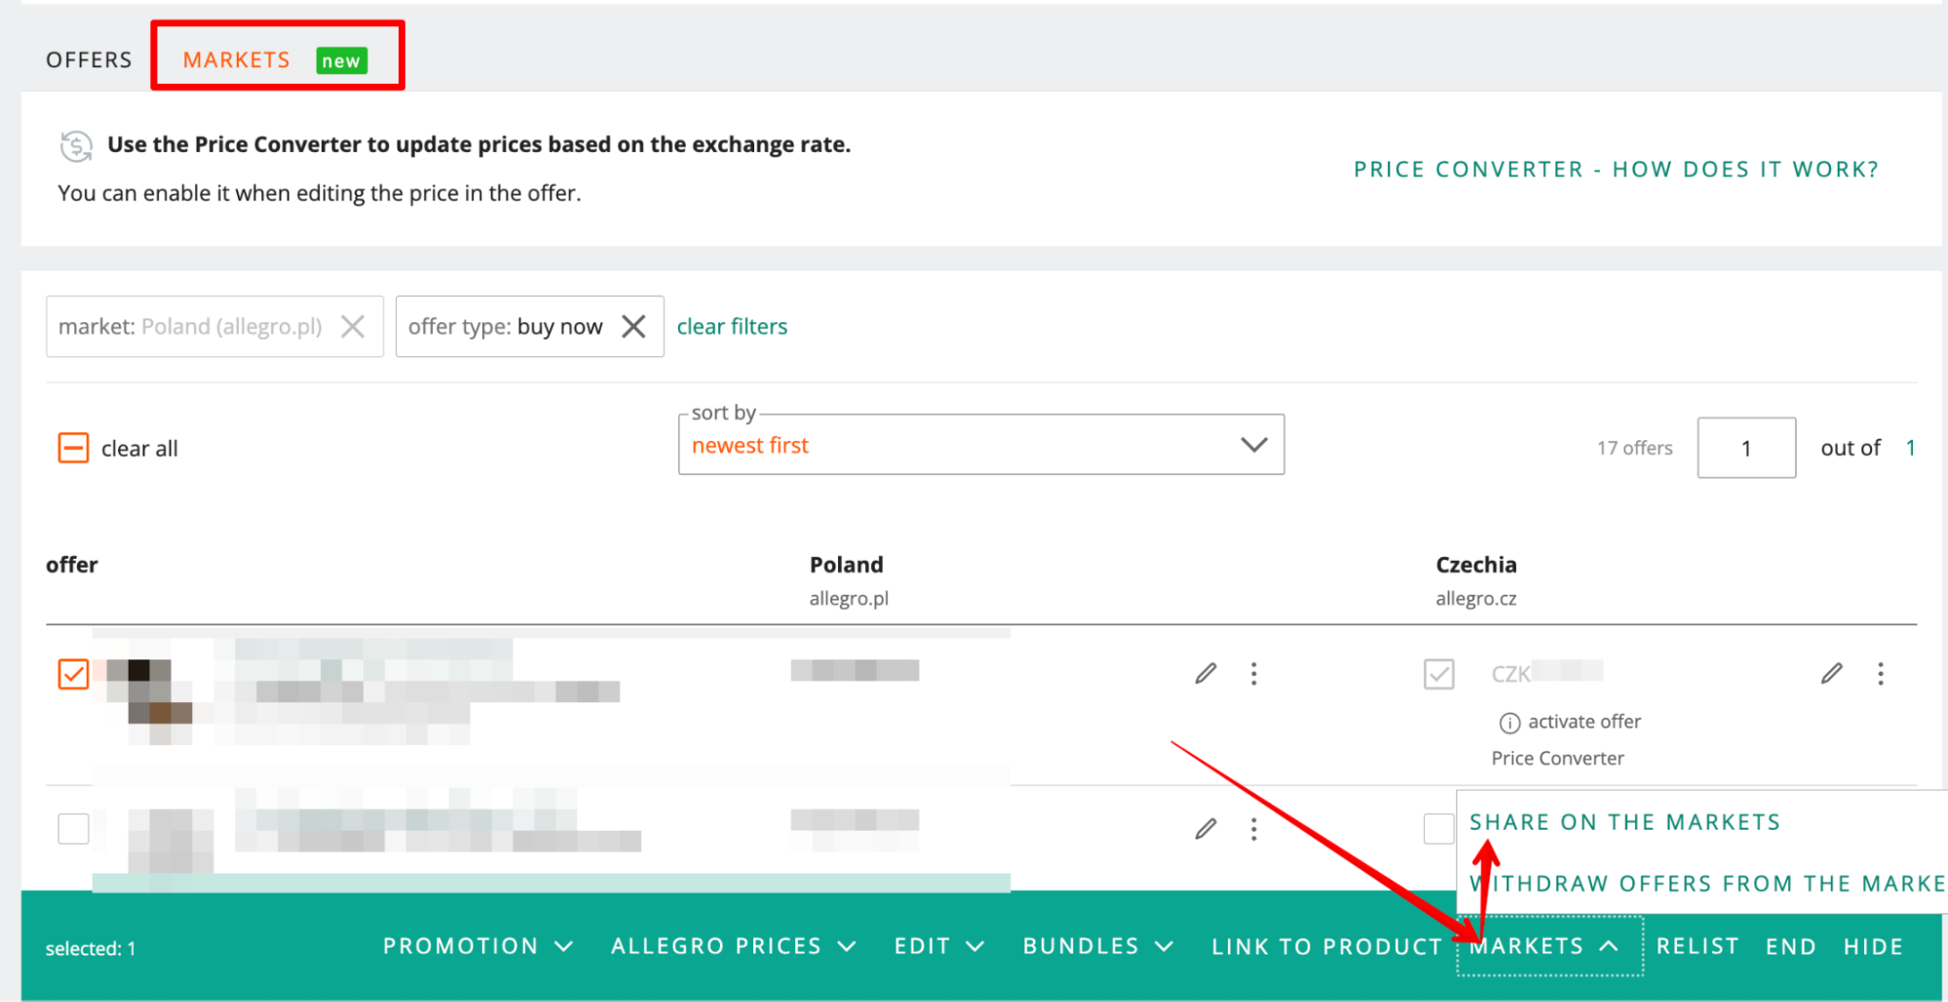This screenshot has height=1002, width=1948.
Task: Select Share on the Markets menu option
Action: (x=1624, y=822)
